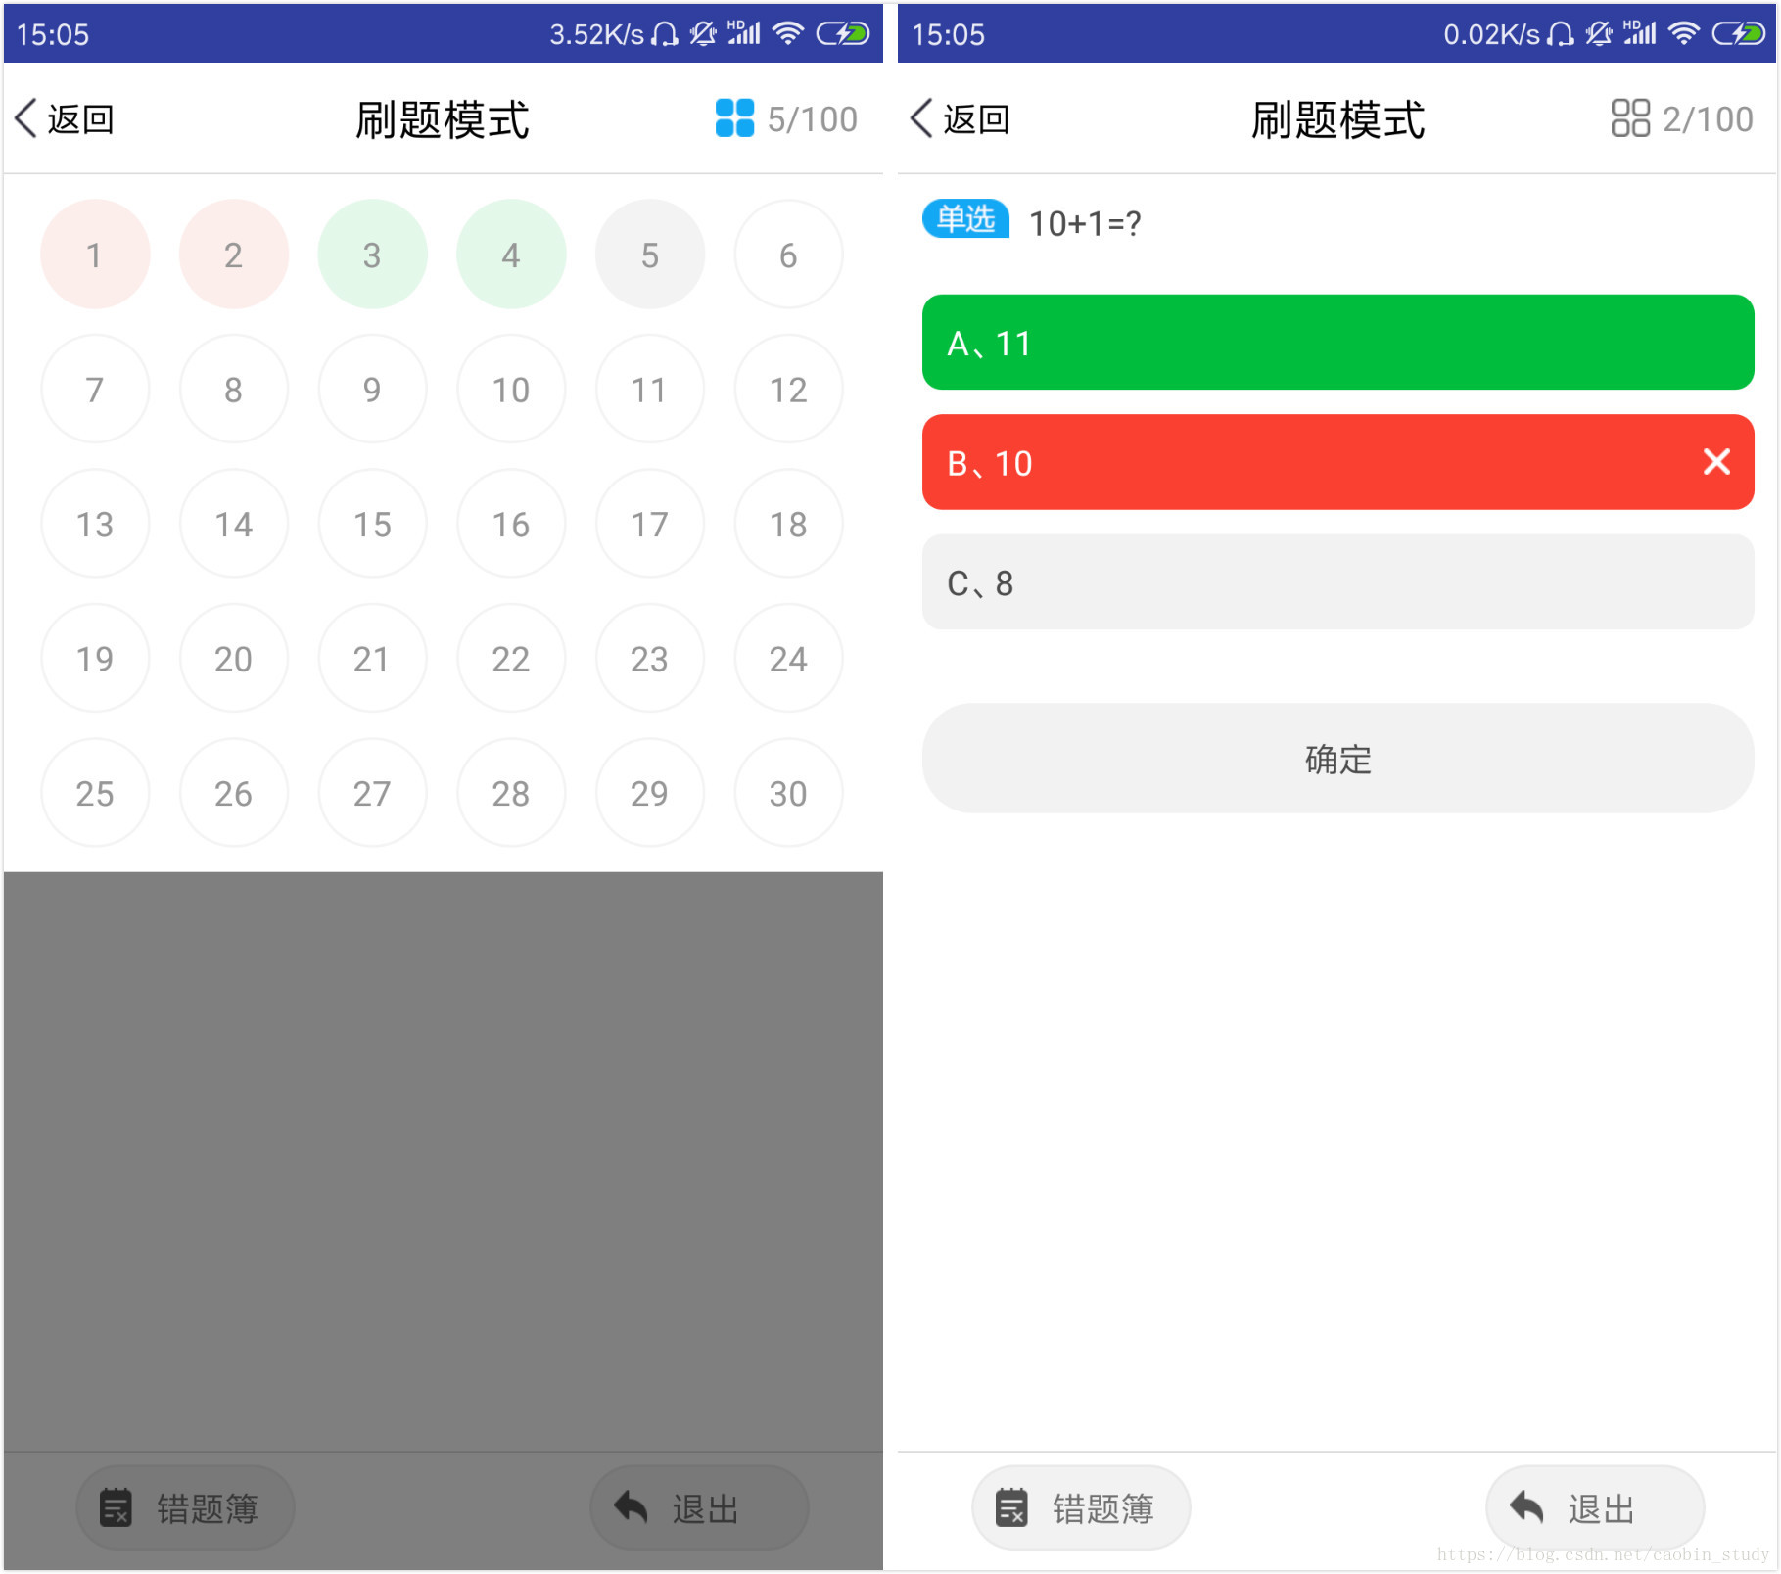Jump to wrongly answered question 1
This screenshot has height=1574, width=1781.
click(x=95, y=255)
